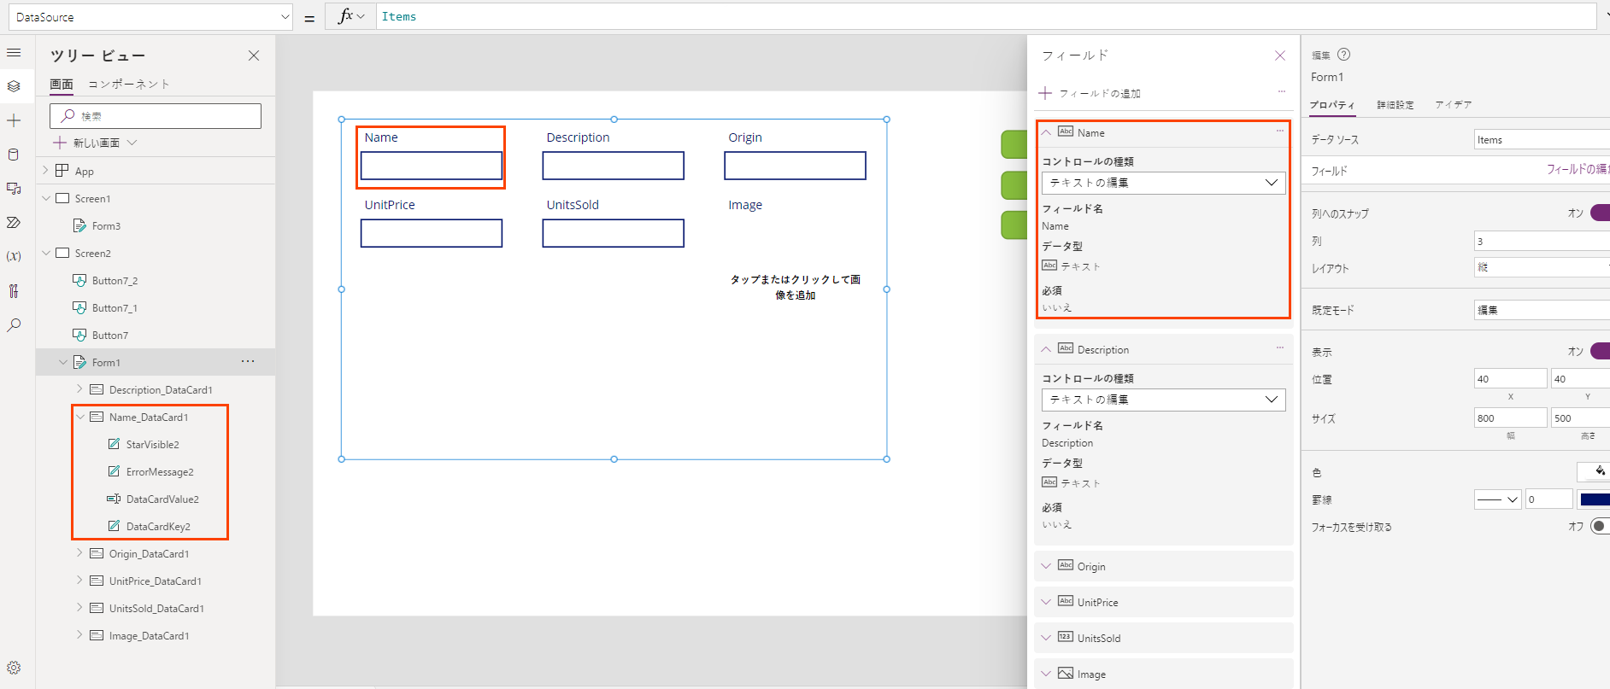Switch to the コンポーネント tab
The height and width of the screenshot is (689, 1610).
[x=129, y=84]
